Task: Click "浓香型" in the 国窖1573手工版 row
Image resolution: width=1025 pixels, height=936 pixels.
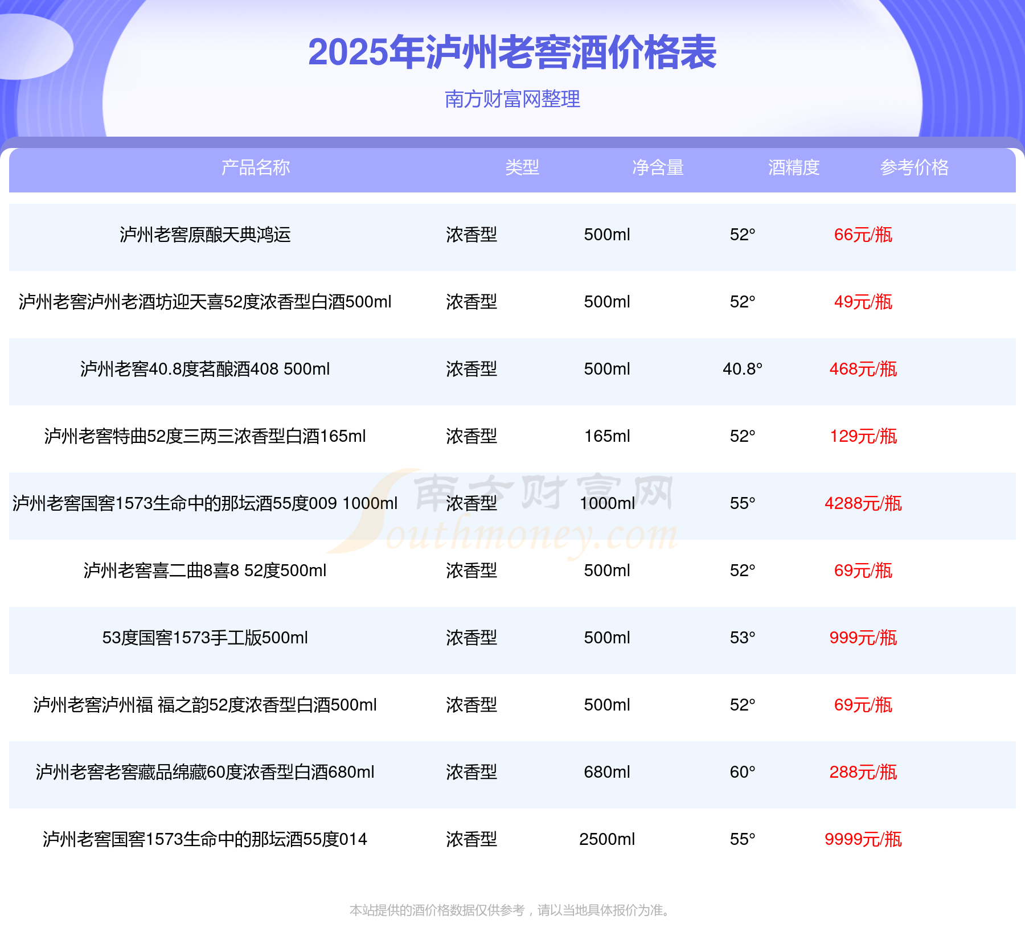Action: tap(471, 638)
